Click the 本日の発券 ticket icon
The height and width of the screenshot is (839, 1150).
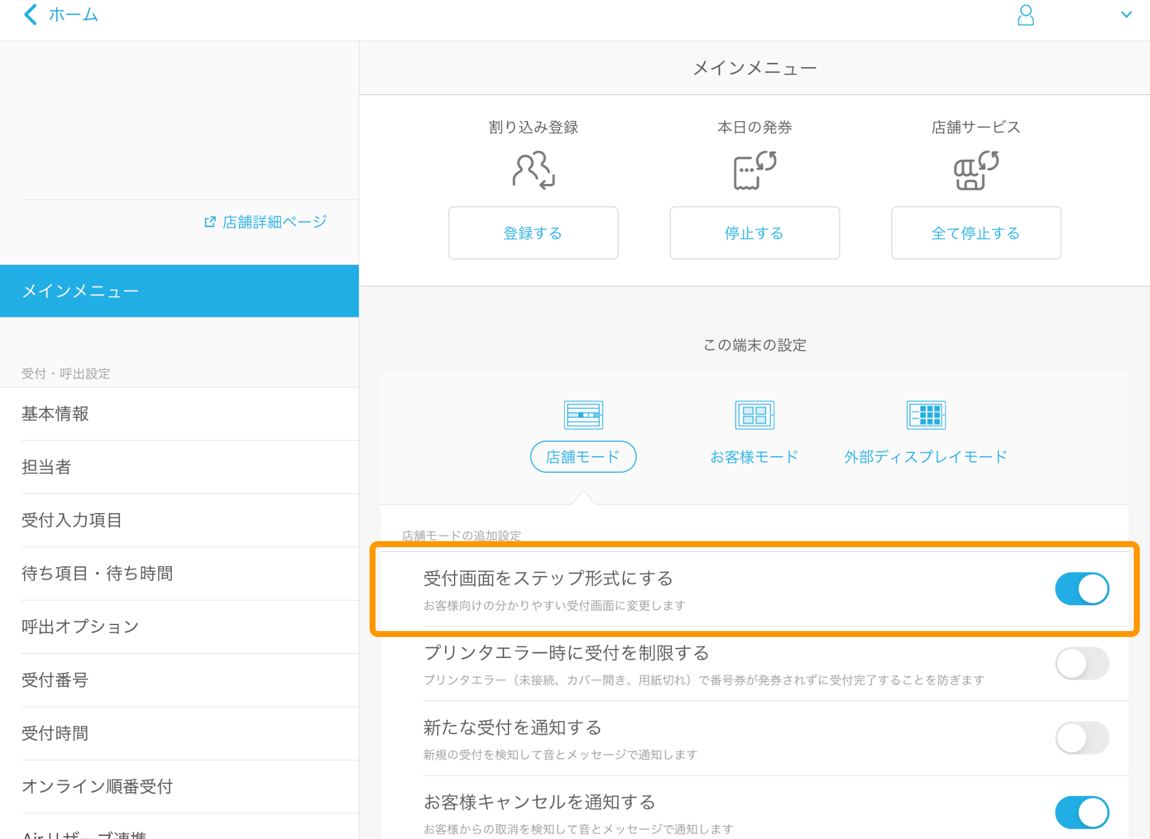754,170
